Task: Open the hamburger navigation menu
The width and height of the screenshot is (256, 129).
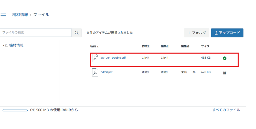Action: click(x=3, y=15)
